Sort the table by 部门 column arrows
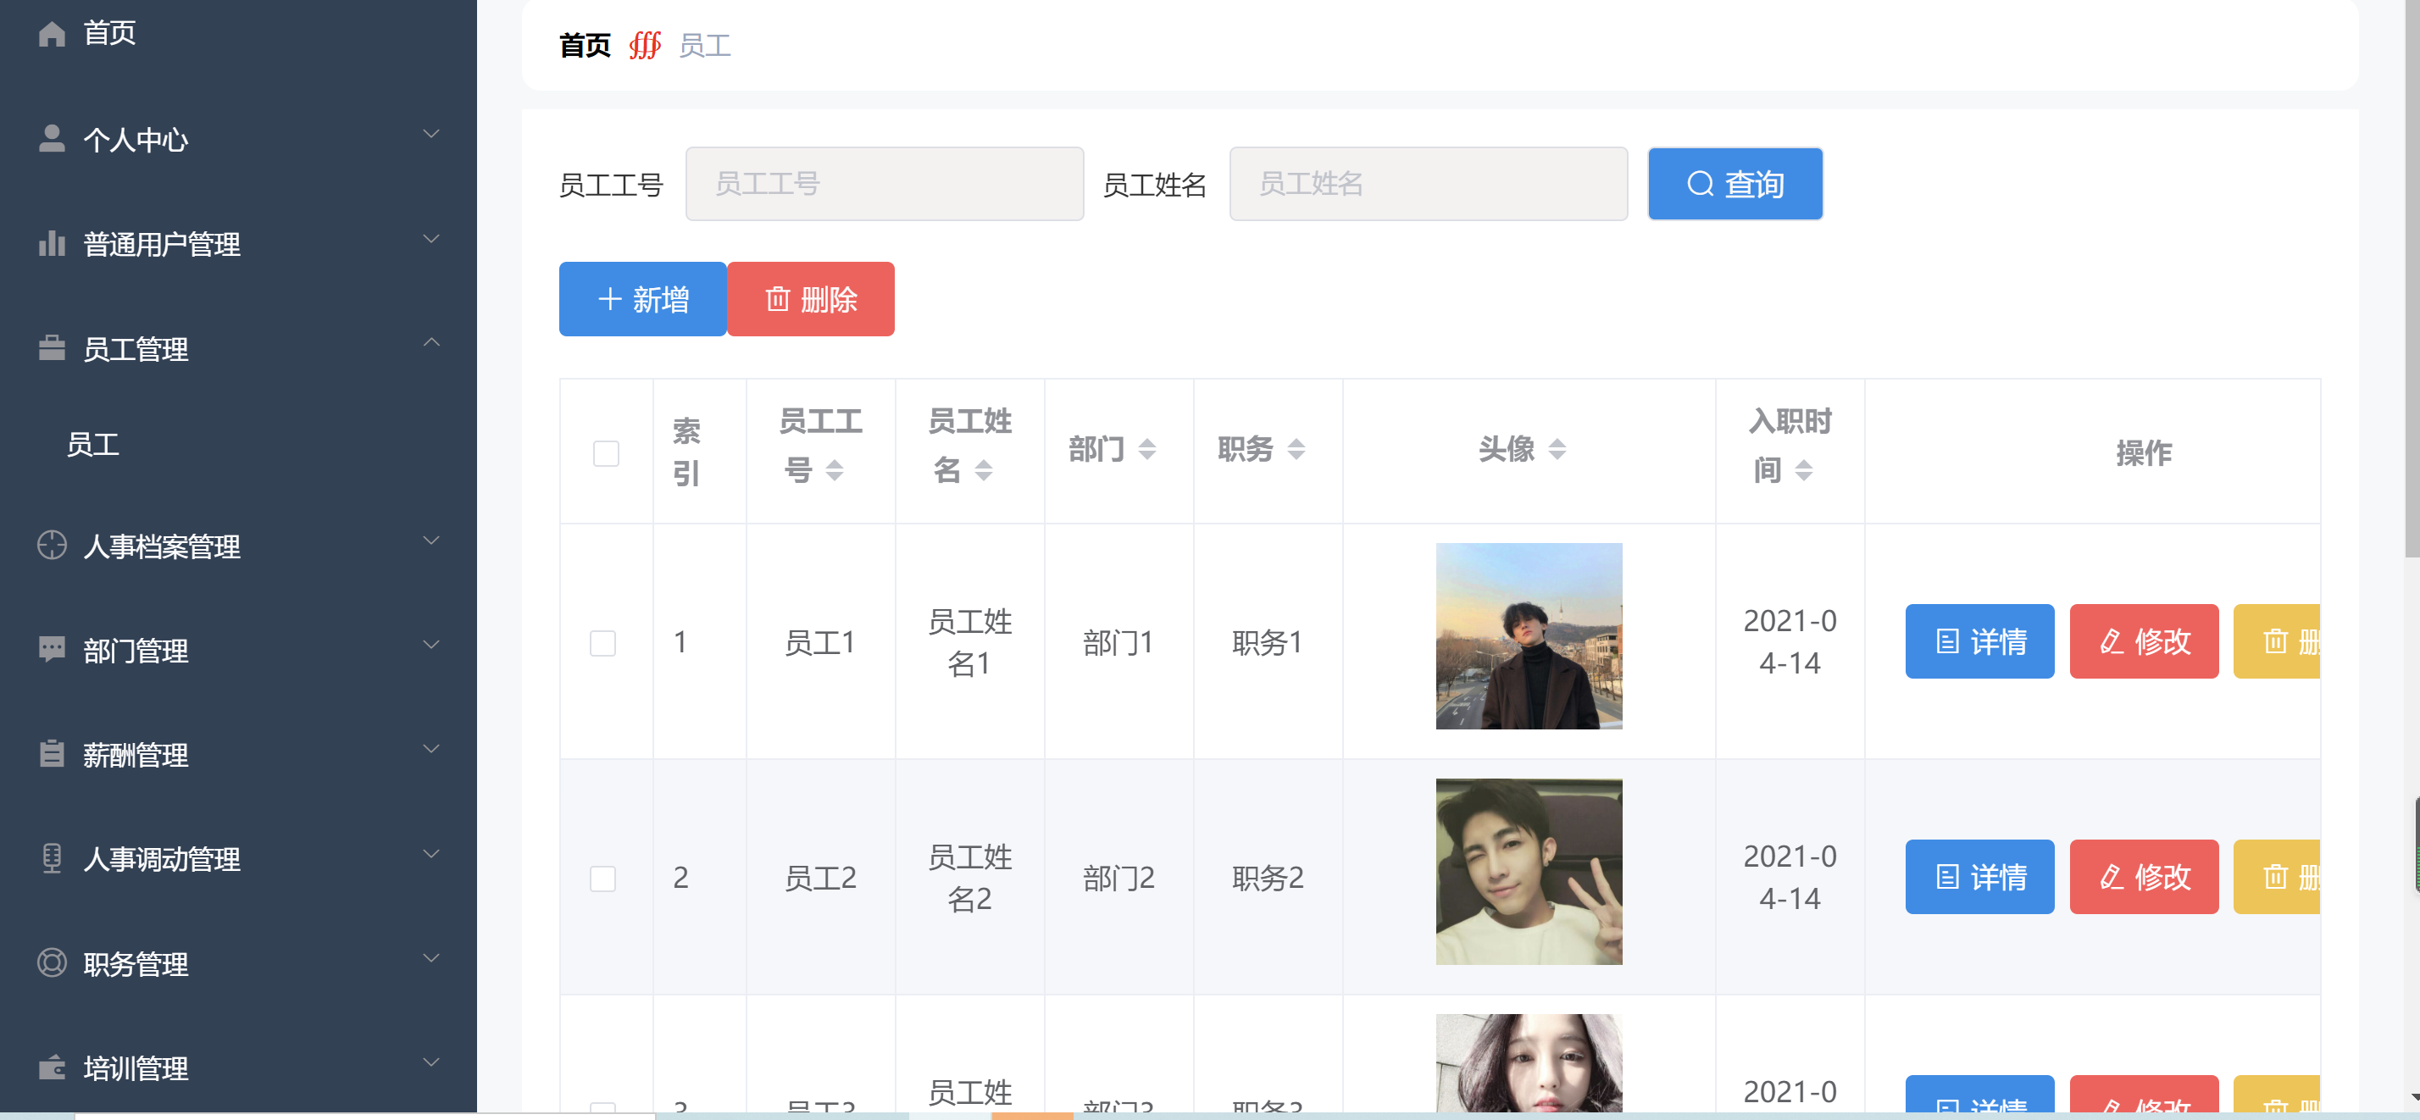Screen dimensions: 2420x1120 click(x=1146, y=449)
